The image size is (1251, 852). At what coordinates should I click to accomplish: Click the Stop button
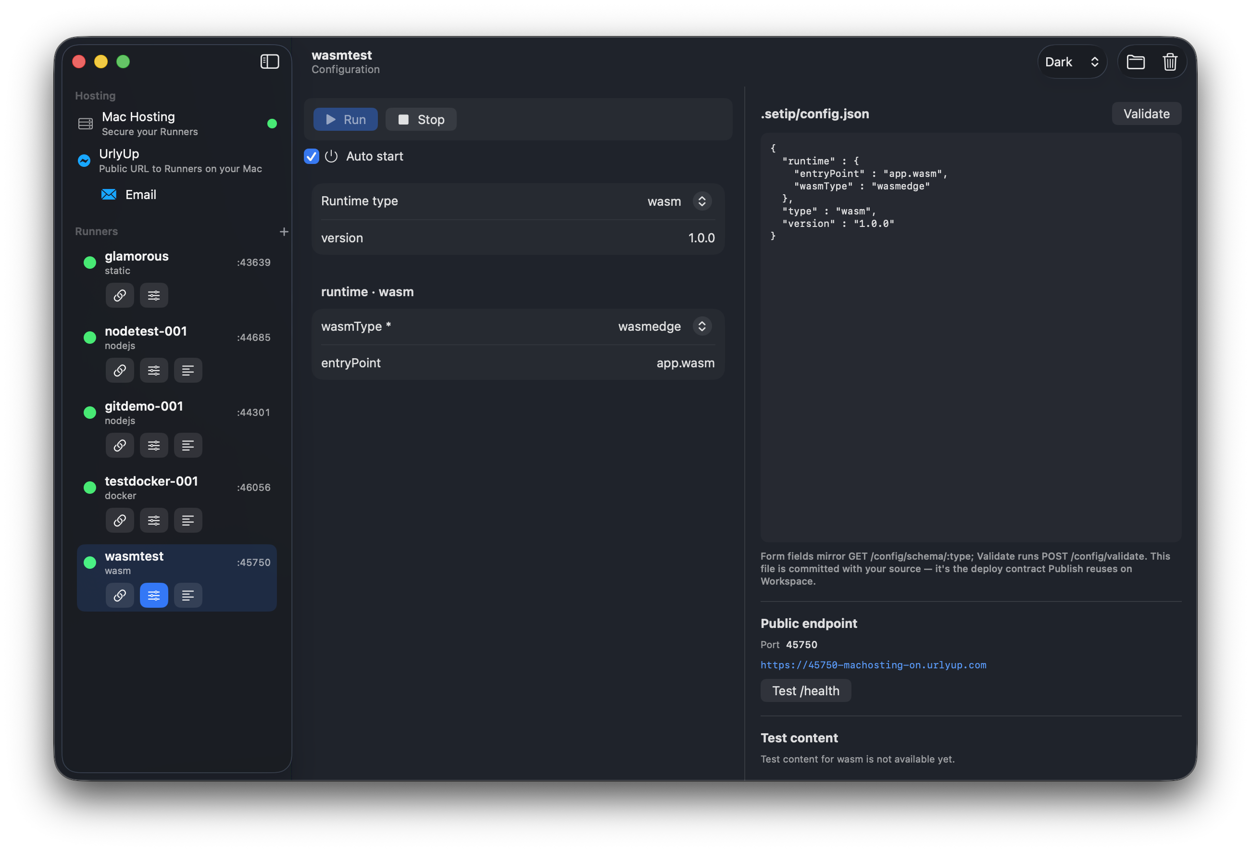click(x=421, y=120)
